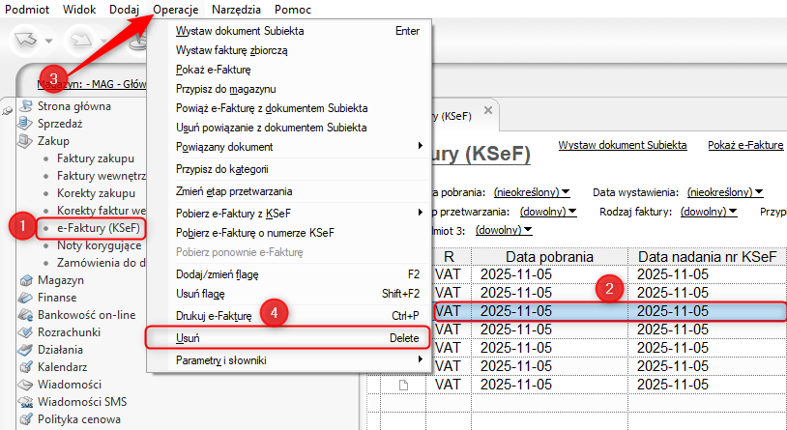The width and height of the screenshot is (787, 430).
Task: Expand Pobierz e-Faktury z KSeF submenu
Action: click(x=290, y=212)
